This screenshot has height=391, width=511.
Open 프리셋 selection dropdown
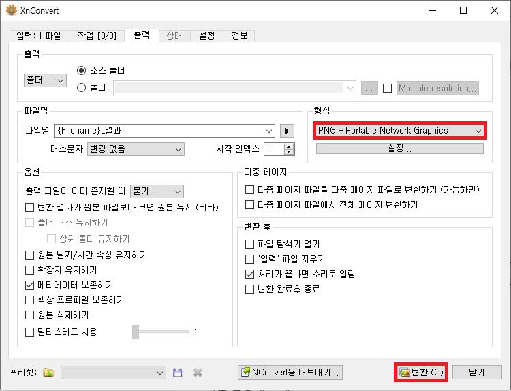tap(113, 373)
